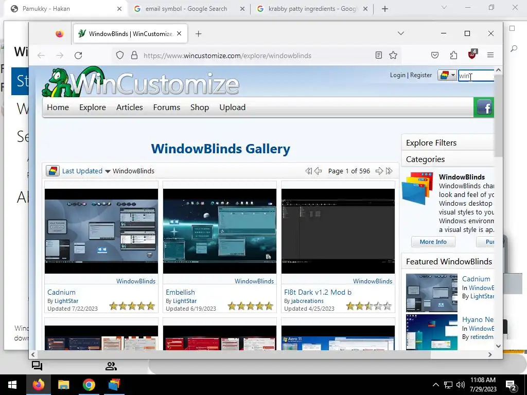Go to previous gallery page arrow
The image size is (527, 395).
(x=318, y=171)
